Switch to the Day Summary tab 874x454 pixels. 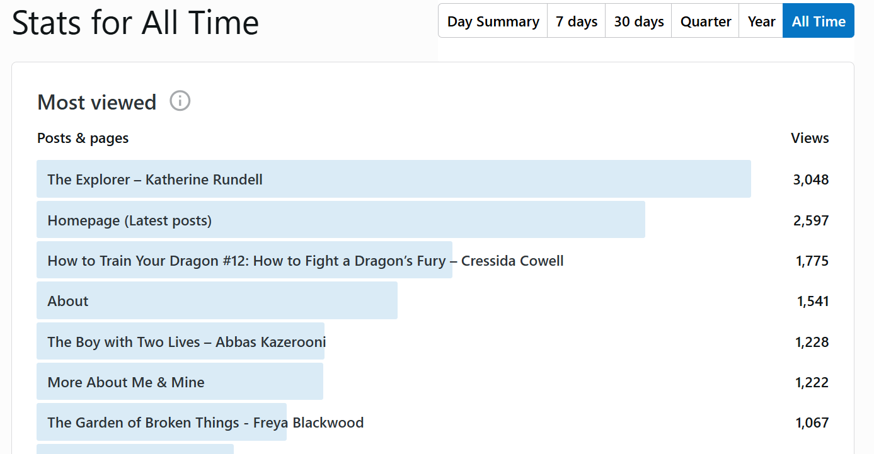[x=493, y=21]
